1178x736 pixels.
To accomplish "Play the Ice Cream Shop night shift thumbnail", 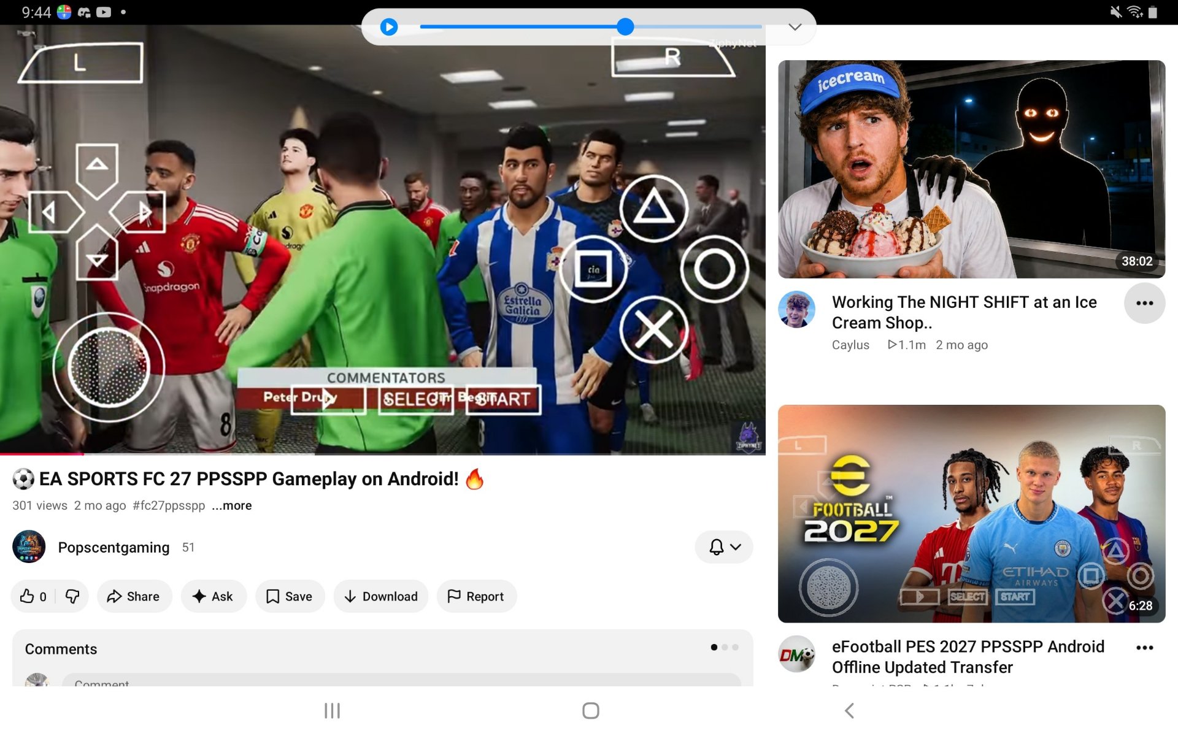I will [x=971, y=169].
